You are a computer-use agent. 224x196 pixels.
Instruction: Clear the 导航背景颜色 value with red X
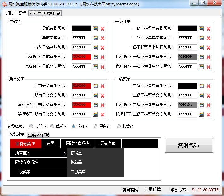tap(103, 29)
